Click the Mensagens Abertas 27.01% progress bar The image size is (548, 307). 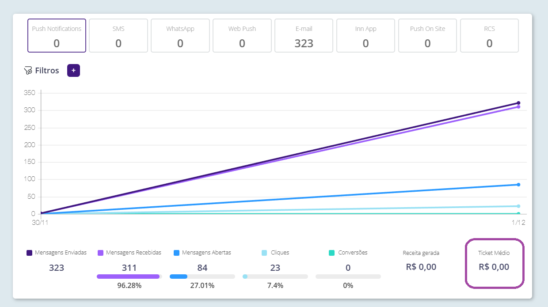(x=202, y=277)
